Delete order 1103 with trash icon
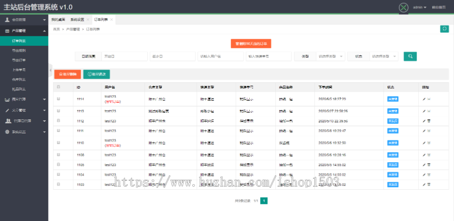454x221 pixels. coord(429,185)
